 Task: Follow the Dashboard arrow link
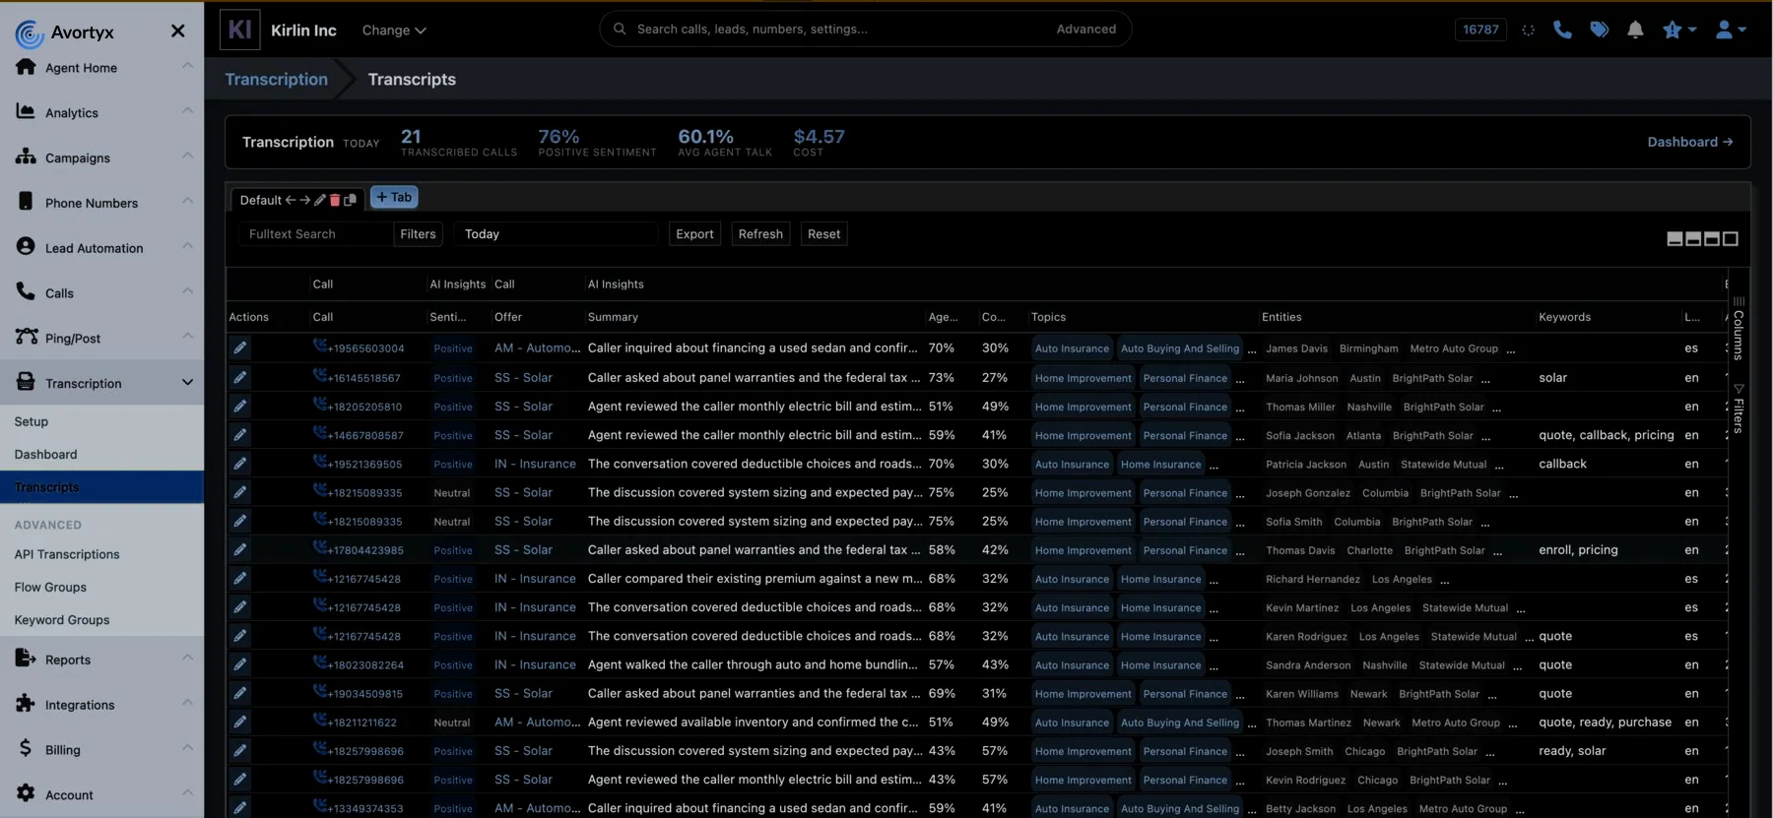1690,142
